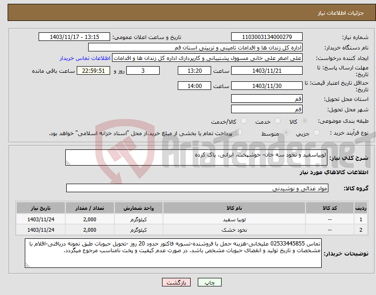Screen dimensions: 376x295
Task: Click the واحد شمارش column header
Action: pos(139,208)
